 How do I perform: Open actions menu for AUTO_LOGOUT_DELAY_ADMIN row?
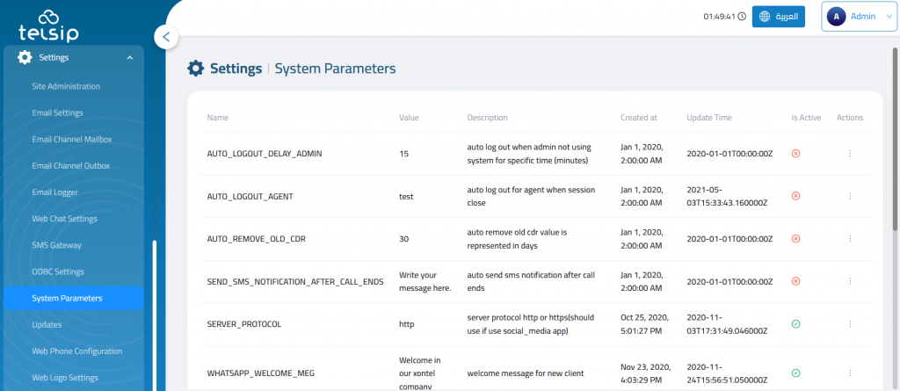tap(849, 154)
